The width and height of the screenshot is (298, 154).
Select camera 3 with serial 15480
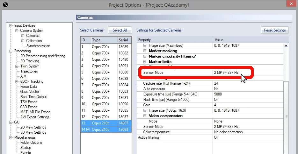click(106, 59)
